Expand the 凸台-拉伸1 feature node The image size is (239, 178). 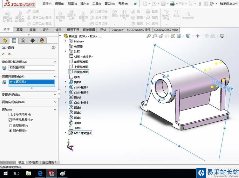65,87
